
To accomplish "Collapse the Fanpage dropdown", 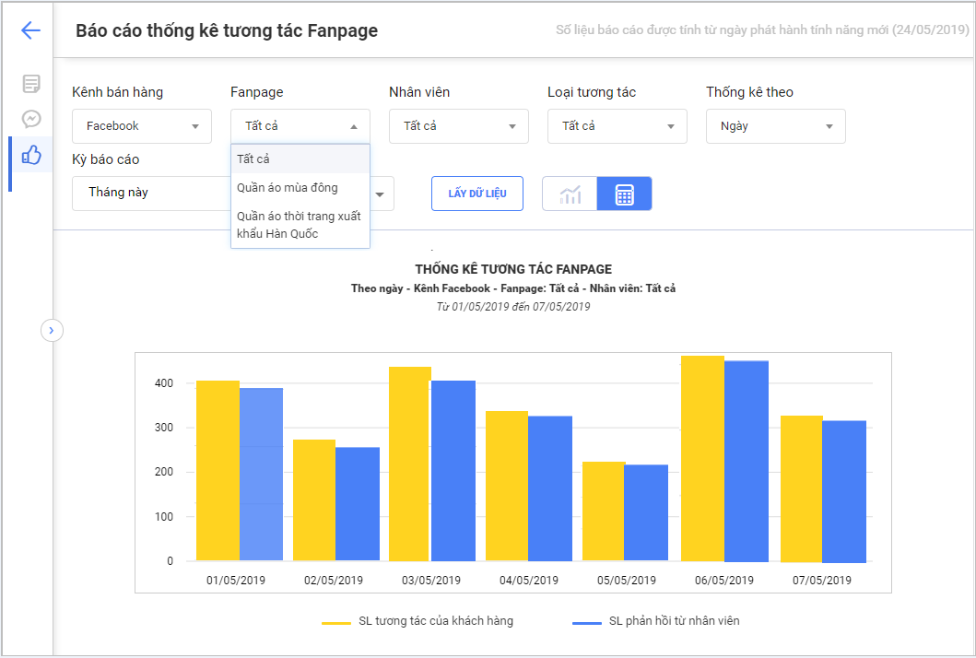I will 300,126.
